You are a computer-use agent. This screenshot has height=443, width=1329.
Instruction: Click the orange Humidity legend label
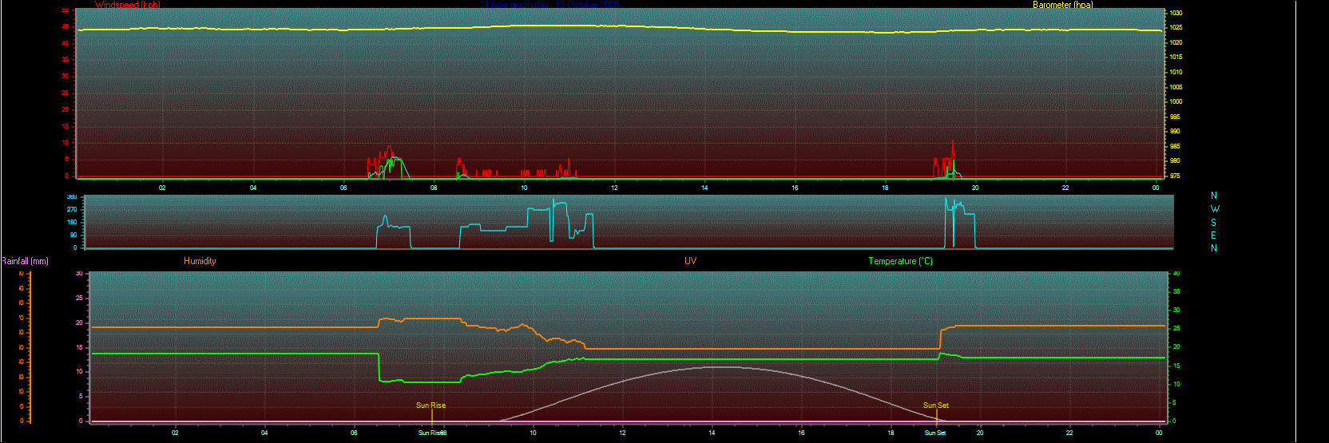tap(200, 261)
